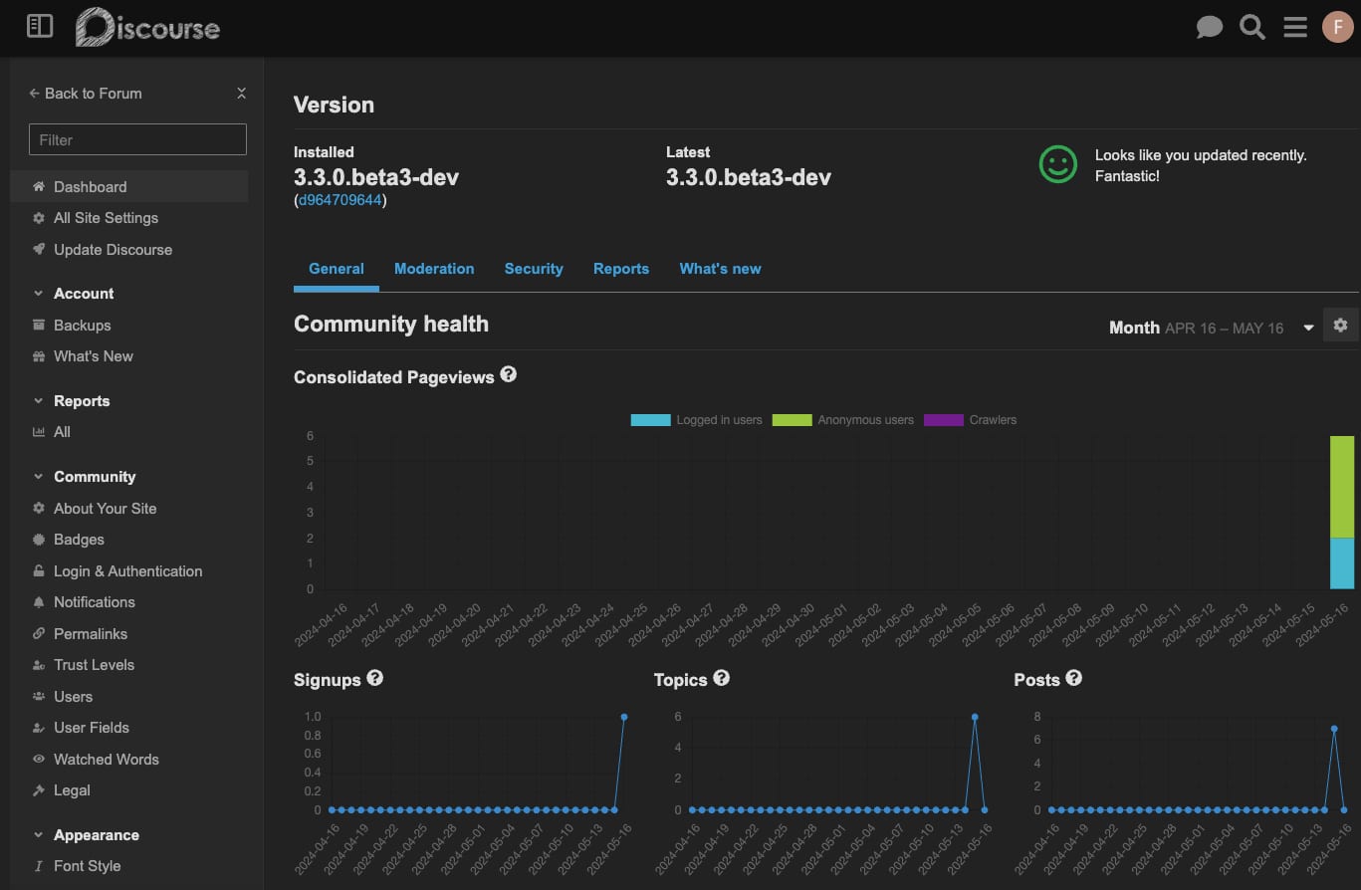The width and height of the screenshot is (1361, 890).
Task: Click the user avatar F
Action: point(1337,27)
